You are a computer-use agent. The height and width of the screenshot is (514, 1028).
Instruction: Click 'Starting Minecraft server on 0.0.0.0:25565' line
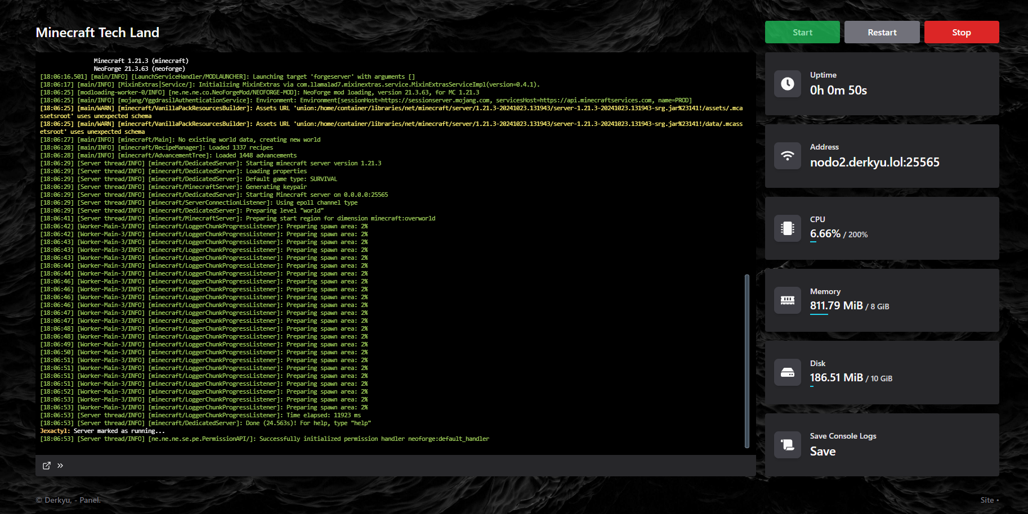coord(214,195)
